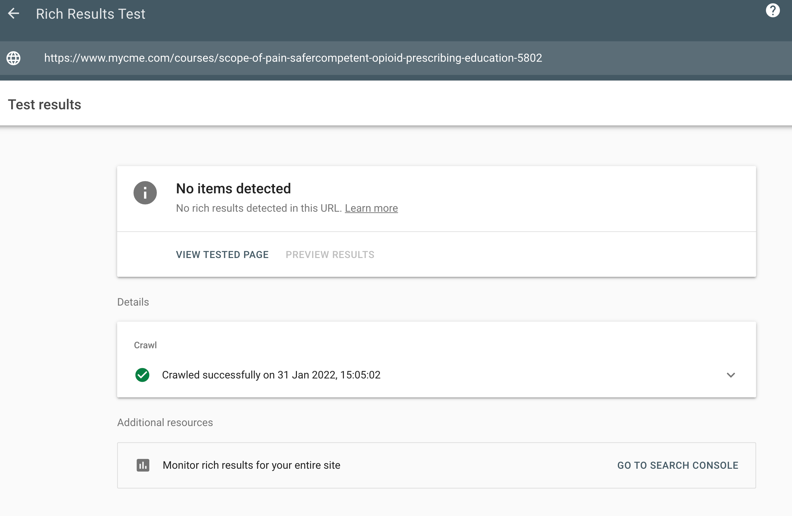Open the Learn more link
The image size is (792, 516).
[x=371, y=208]
